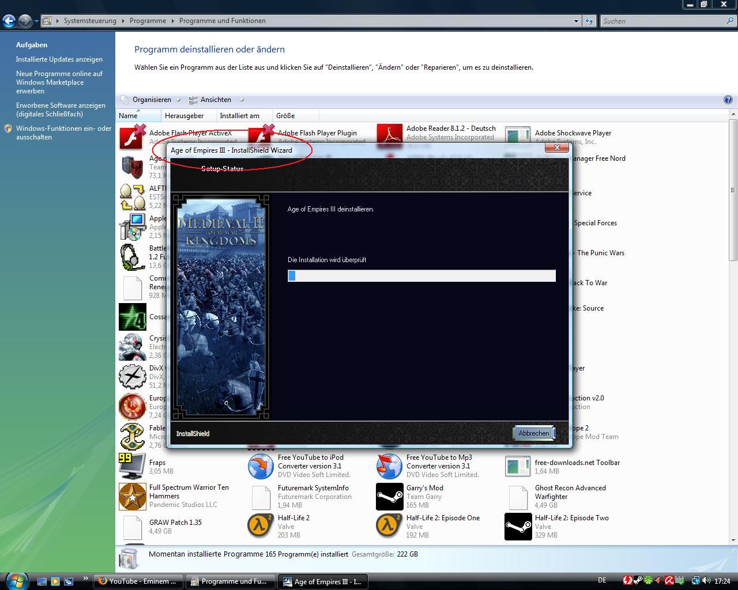The height and width of the screenshot is (590, 738).
Task: Select the GRAW Patch 1.35 entry
Action: (161, 527)
